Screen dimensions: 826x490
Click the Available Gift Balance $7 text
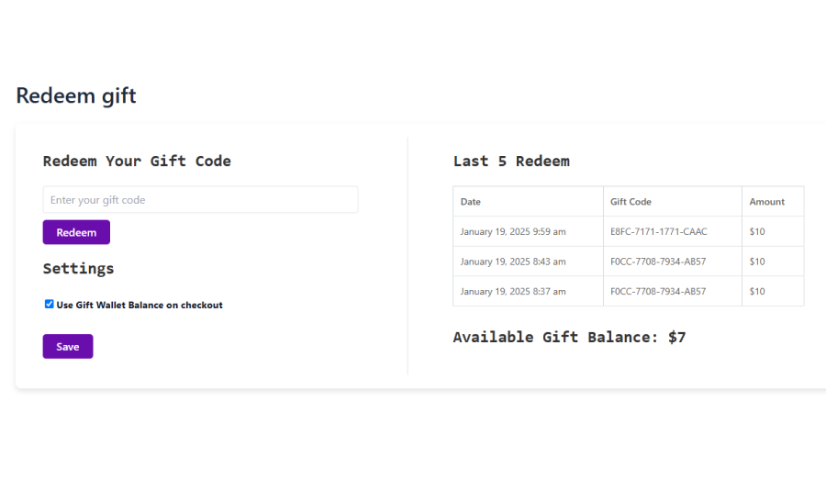click(569, 337)
